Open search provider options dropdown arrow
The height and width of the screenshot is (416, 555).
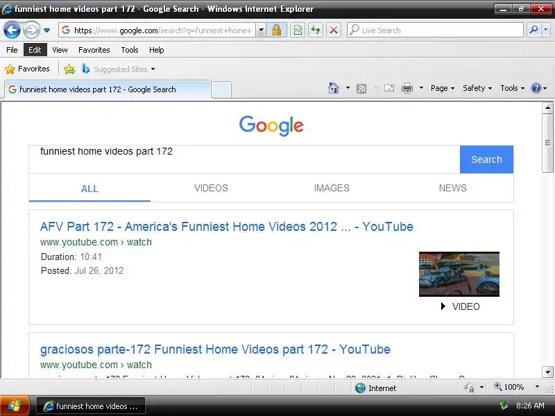[x=546, y=31]
